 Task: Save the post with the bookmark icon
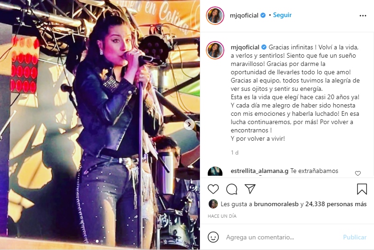(x=362, y=189)
